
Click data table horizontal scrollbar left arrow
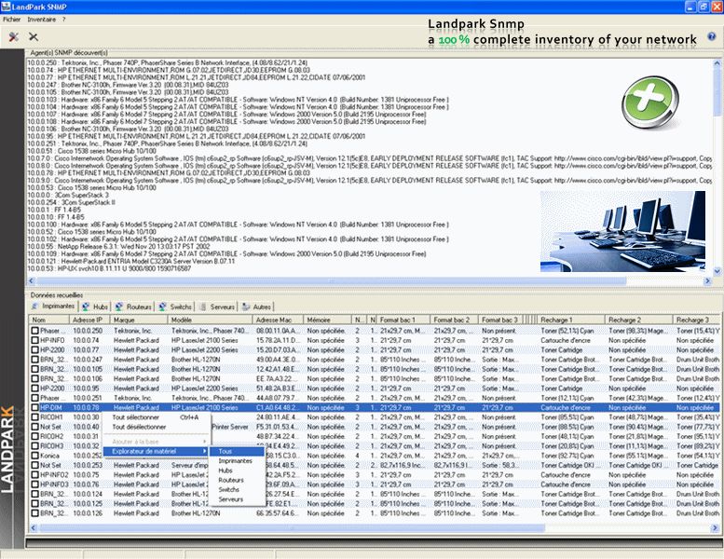tap(34, 527)
